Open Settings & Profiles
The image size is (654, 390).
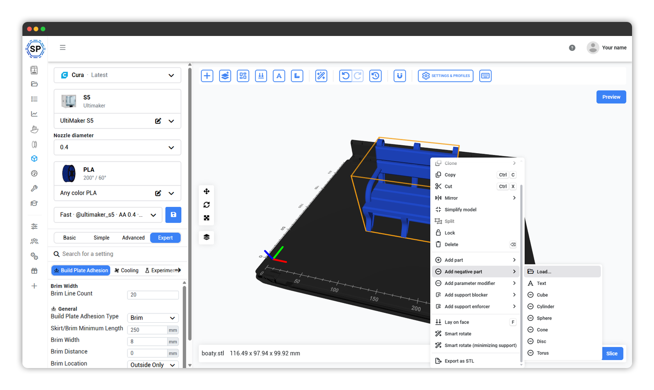click(446, 76)
